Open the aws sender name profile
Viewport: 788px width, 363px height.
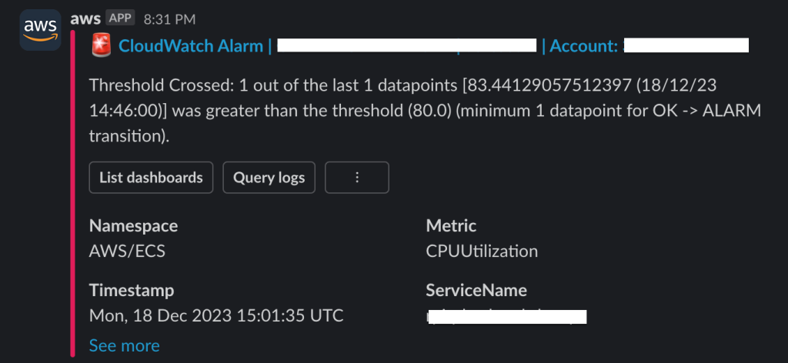pyautogui.click(x=85, y=18)
